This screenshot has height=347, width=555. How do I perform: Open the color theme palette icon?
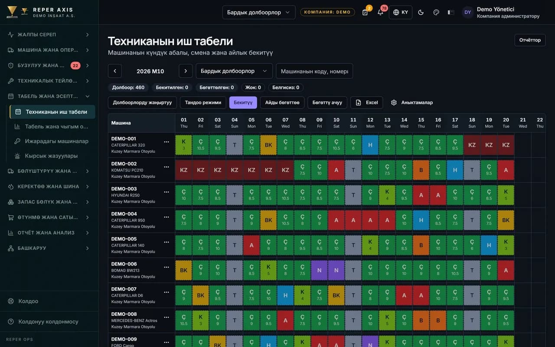click(x=436, y=12)
